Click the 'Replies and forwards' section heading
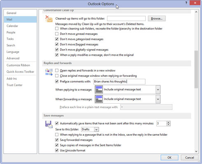The height and width of the screenshot is (164, 202). point(58,63)
